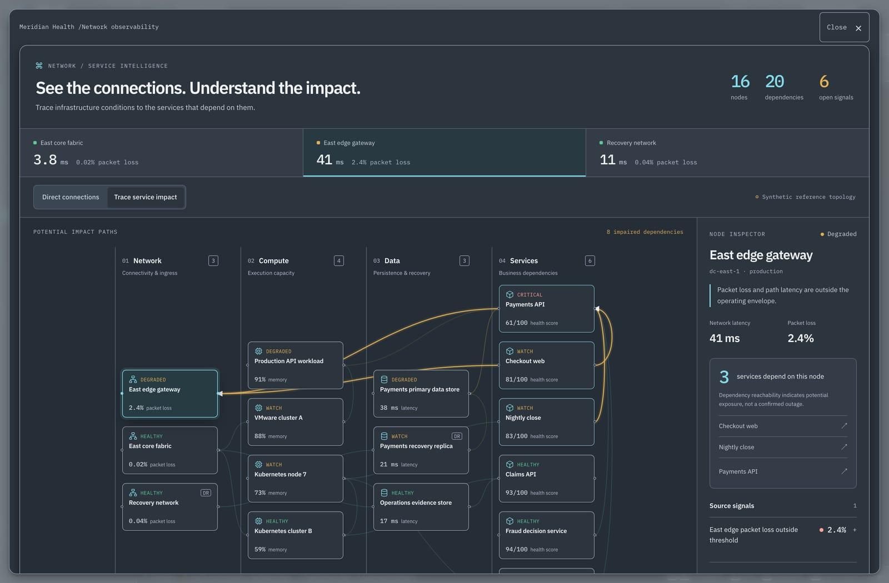Click the Production API workload chip icon
Screen dimensions: 889x583
click(258, 351)
